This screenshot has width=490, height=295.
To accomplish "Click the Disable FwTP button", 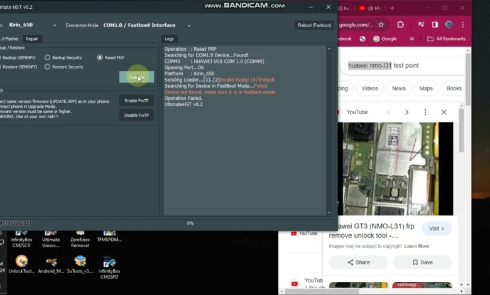I will [136, 115].
